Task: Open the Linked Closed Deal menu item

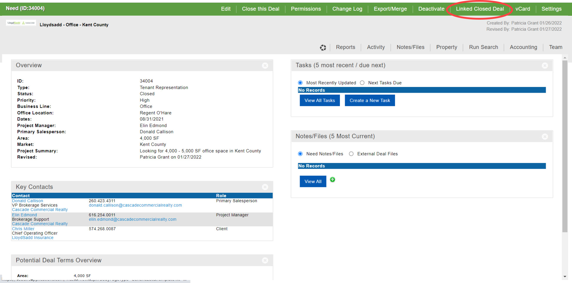Action: pos(480,9)
